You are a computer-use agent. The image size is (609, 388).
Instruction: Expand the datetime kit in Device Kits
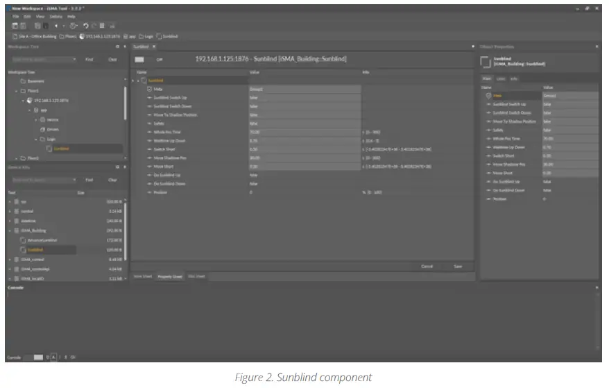click(10, 221)
